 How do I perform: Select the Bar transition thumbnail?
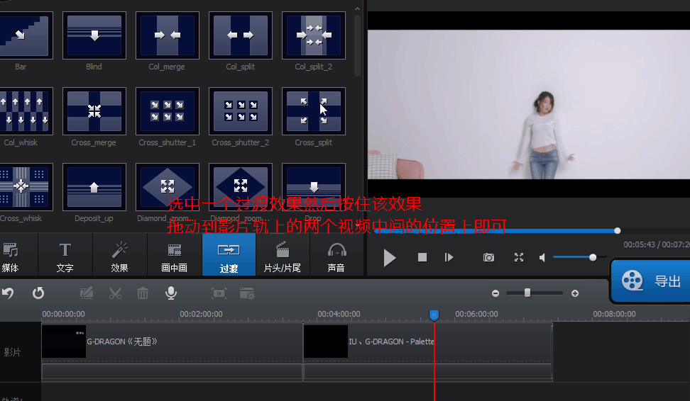tap(26, 35)
